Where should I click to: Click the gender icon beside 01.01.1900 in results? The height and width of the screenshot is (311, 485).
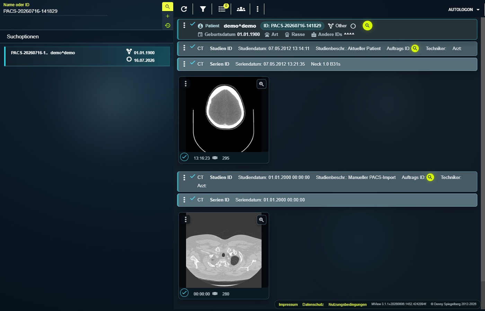point(129,52)
